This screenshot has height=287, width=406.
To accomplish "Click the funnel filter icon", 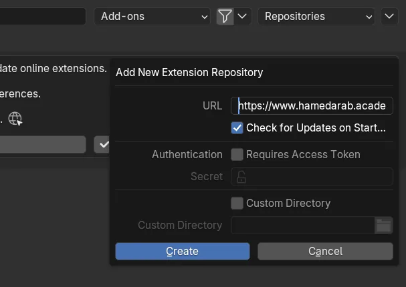I will tap(225, 16).
